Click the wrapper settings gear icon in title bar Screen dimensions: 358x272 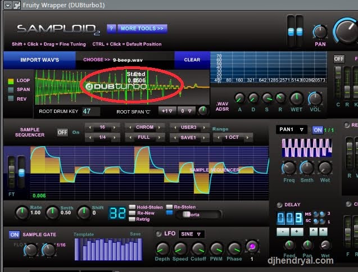tap(17, 5)
